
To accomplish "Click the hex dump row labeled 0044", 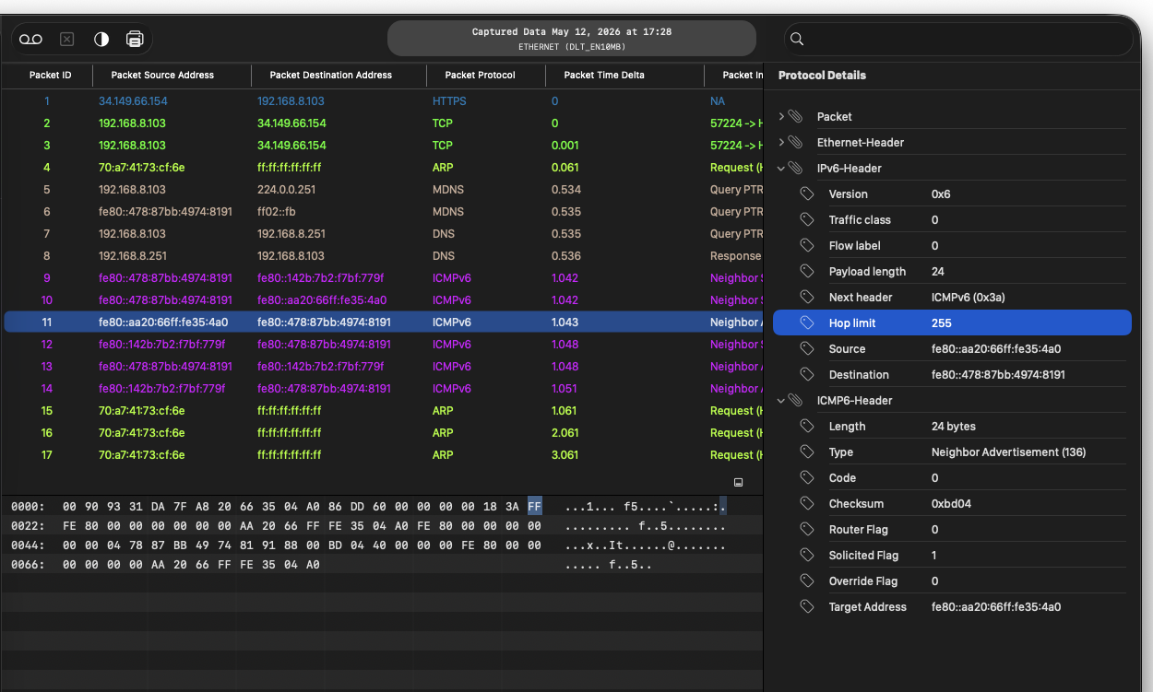I will click(383, 545).
